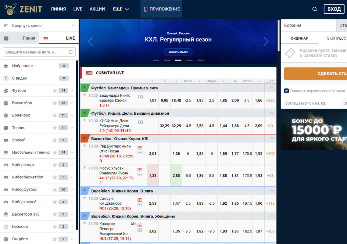Viewport: 347px width, 244px height.
Task: Collapse Футбол Индия Дели section
Action: click(x=271, y=113)
